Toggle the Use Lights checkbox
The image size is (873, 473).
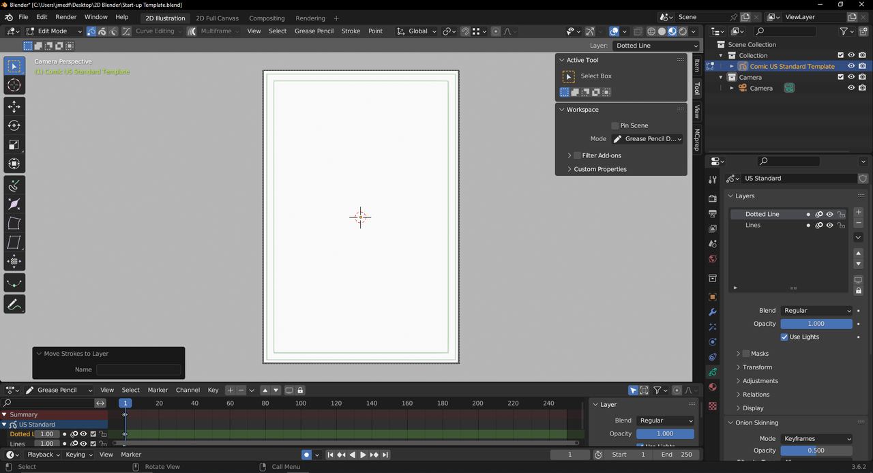[x=784, y=337]
